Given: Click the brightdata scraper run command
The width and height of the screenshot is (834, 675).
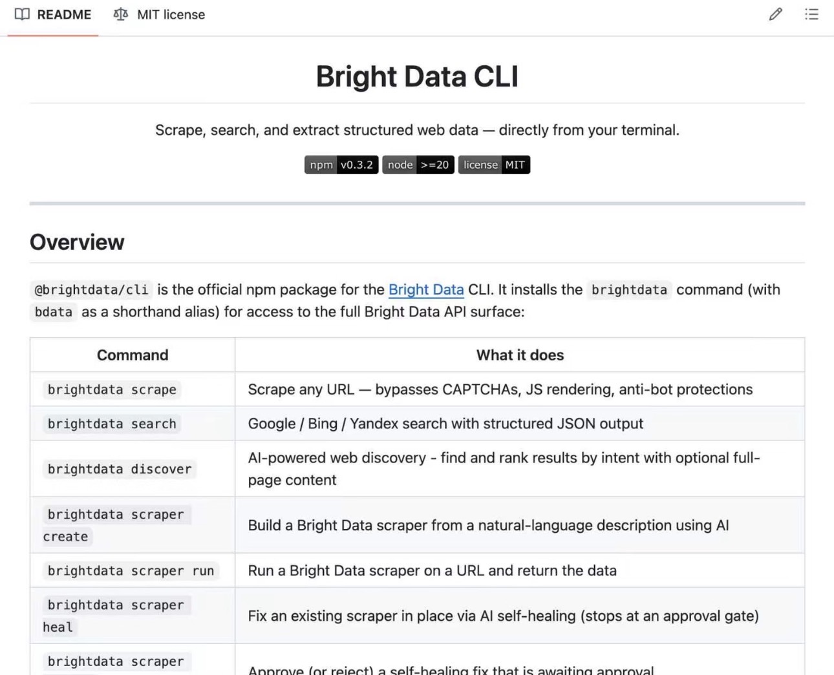Looking at the screenshot, I should (131, 571).
